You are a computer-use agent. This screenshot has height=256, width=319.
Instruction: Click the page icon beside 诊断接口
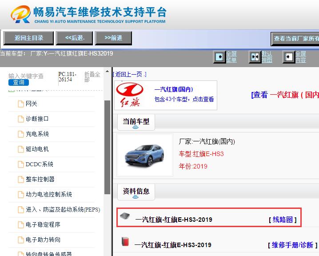(x=21, y=119)
